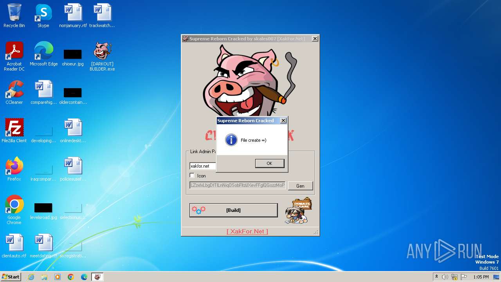Image resolution: width=501 pixels, height=282 pixels.
Task: Click the blue information icon in dialog
Action: point(231,140)
